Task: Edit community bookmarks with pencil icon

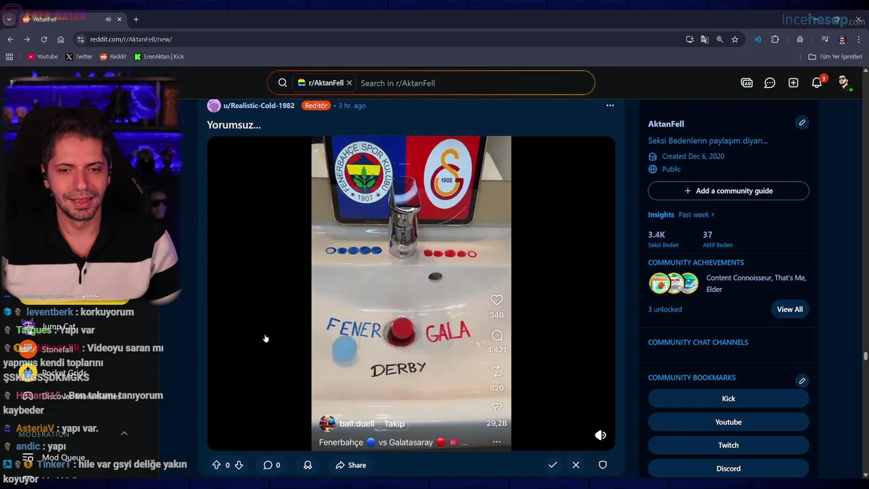Action: point(802,380)
